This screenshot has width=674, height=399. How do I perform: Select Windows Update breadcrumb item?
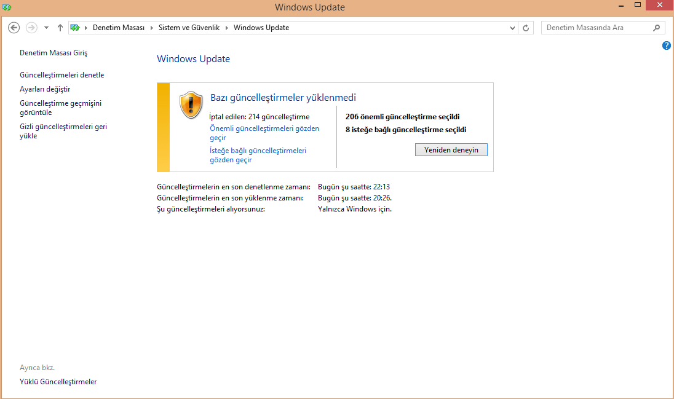[261, 28]
